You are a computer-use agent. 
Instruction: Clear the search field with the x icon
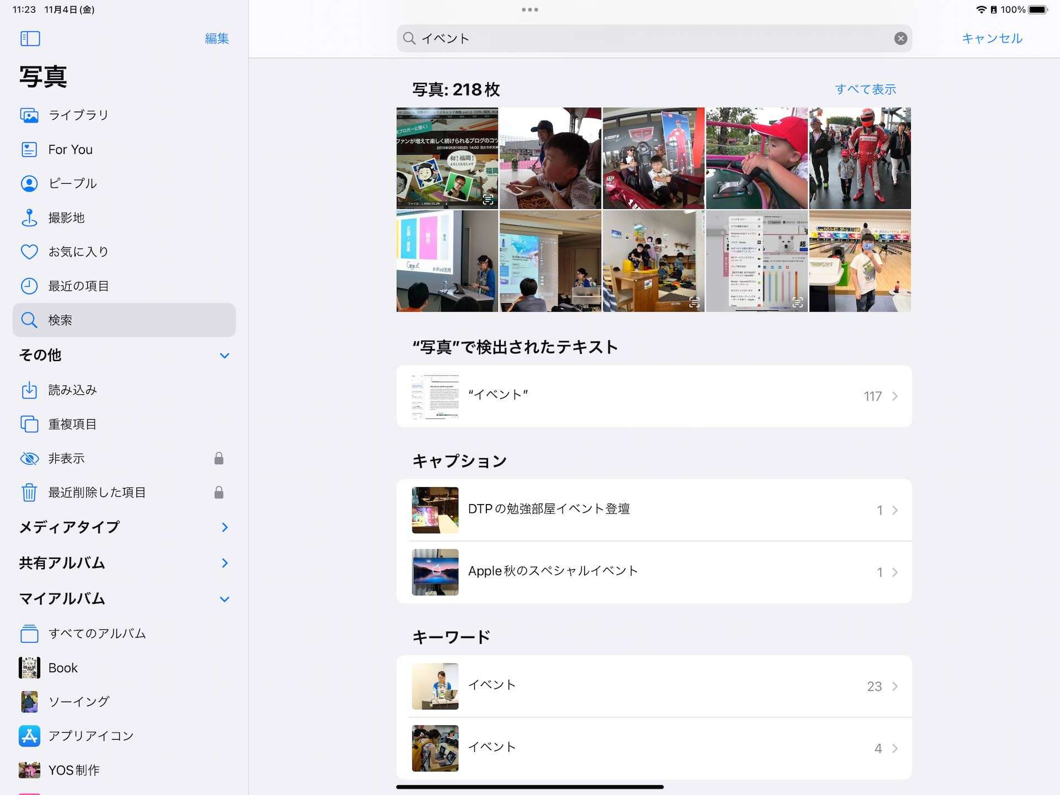(900, 39)
